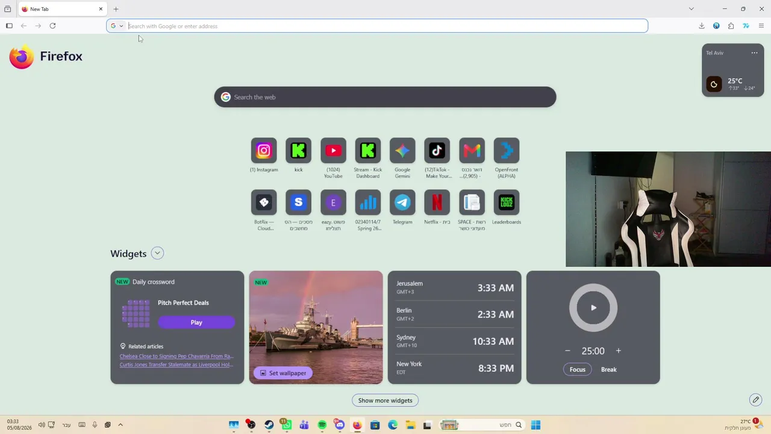This screenshot has width=771, height=434.
Task: Select the Focus timer mode
Action: 578,370
